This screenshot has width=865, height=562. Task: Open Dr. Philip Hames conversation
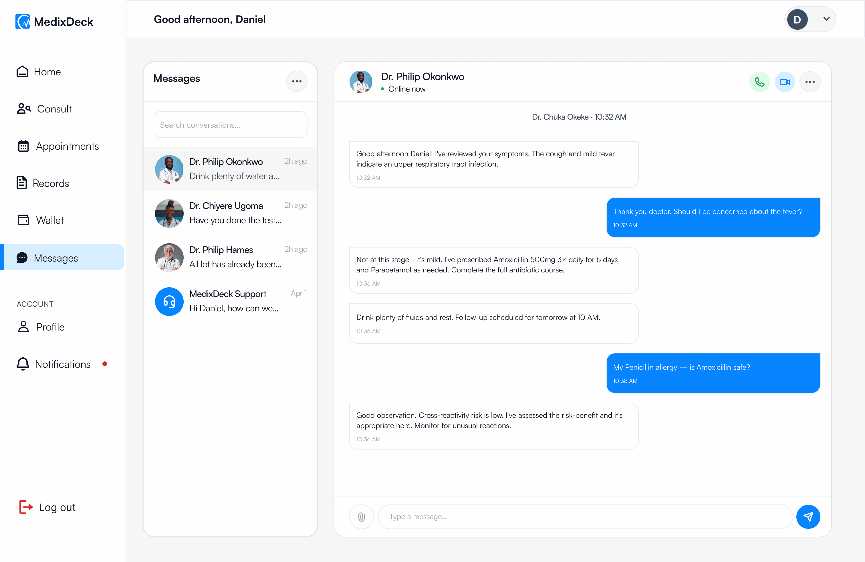coord(230,257)
